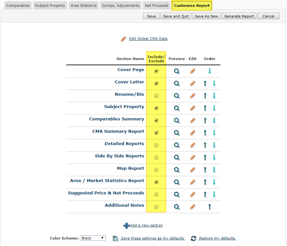This screenshot has height=246, width=287.
Task: Preview Comparables Summary with magnifier
Action: [176, 120]
